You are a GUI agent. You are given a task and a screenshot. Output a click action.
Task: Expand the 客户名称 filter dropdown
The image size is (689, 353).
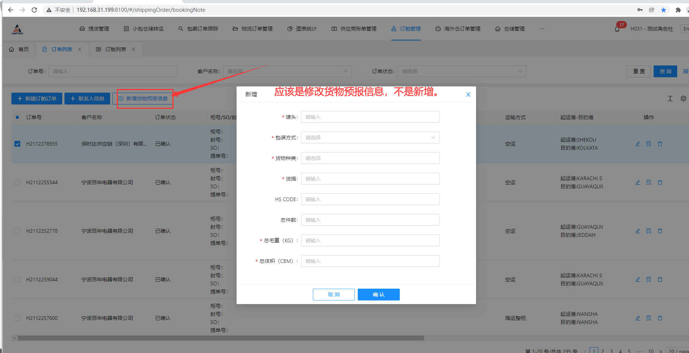pyautogui.click(x=287, y=71)
